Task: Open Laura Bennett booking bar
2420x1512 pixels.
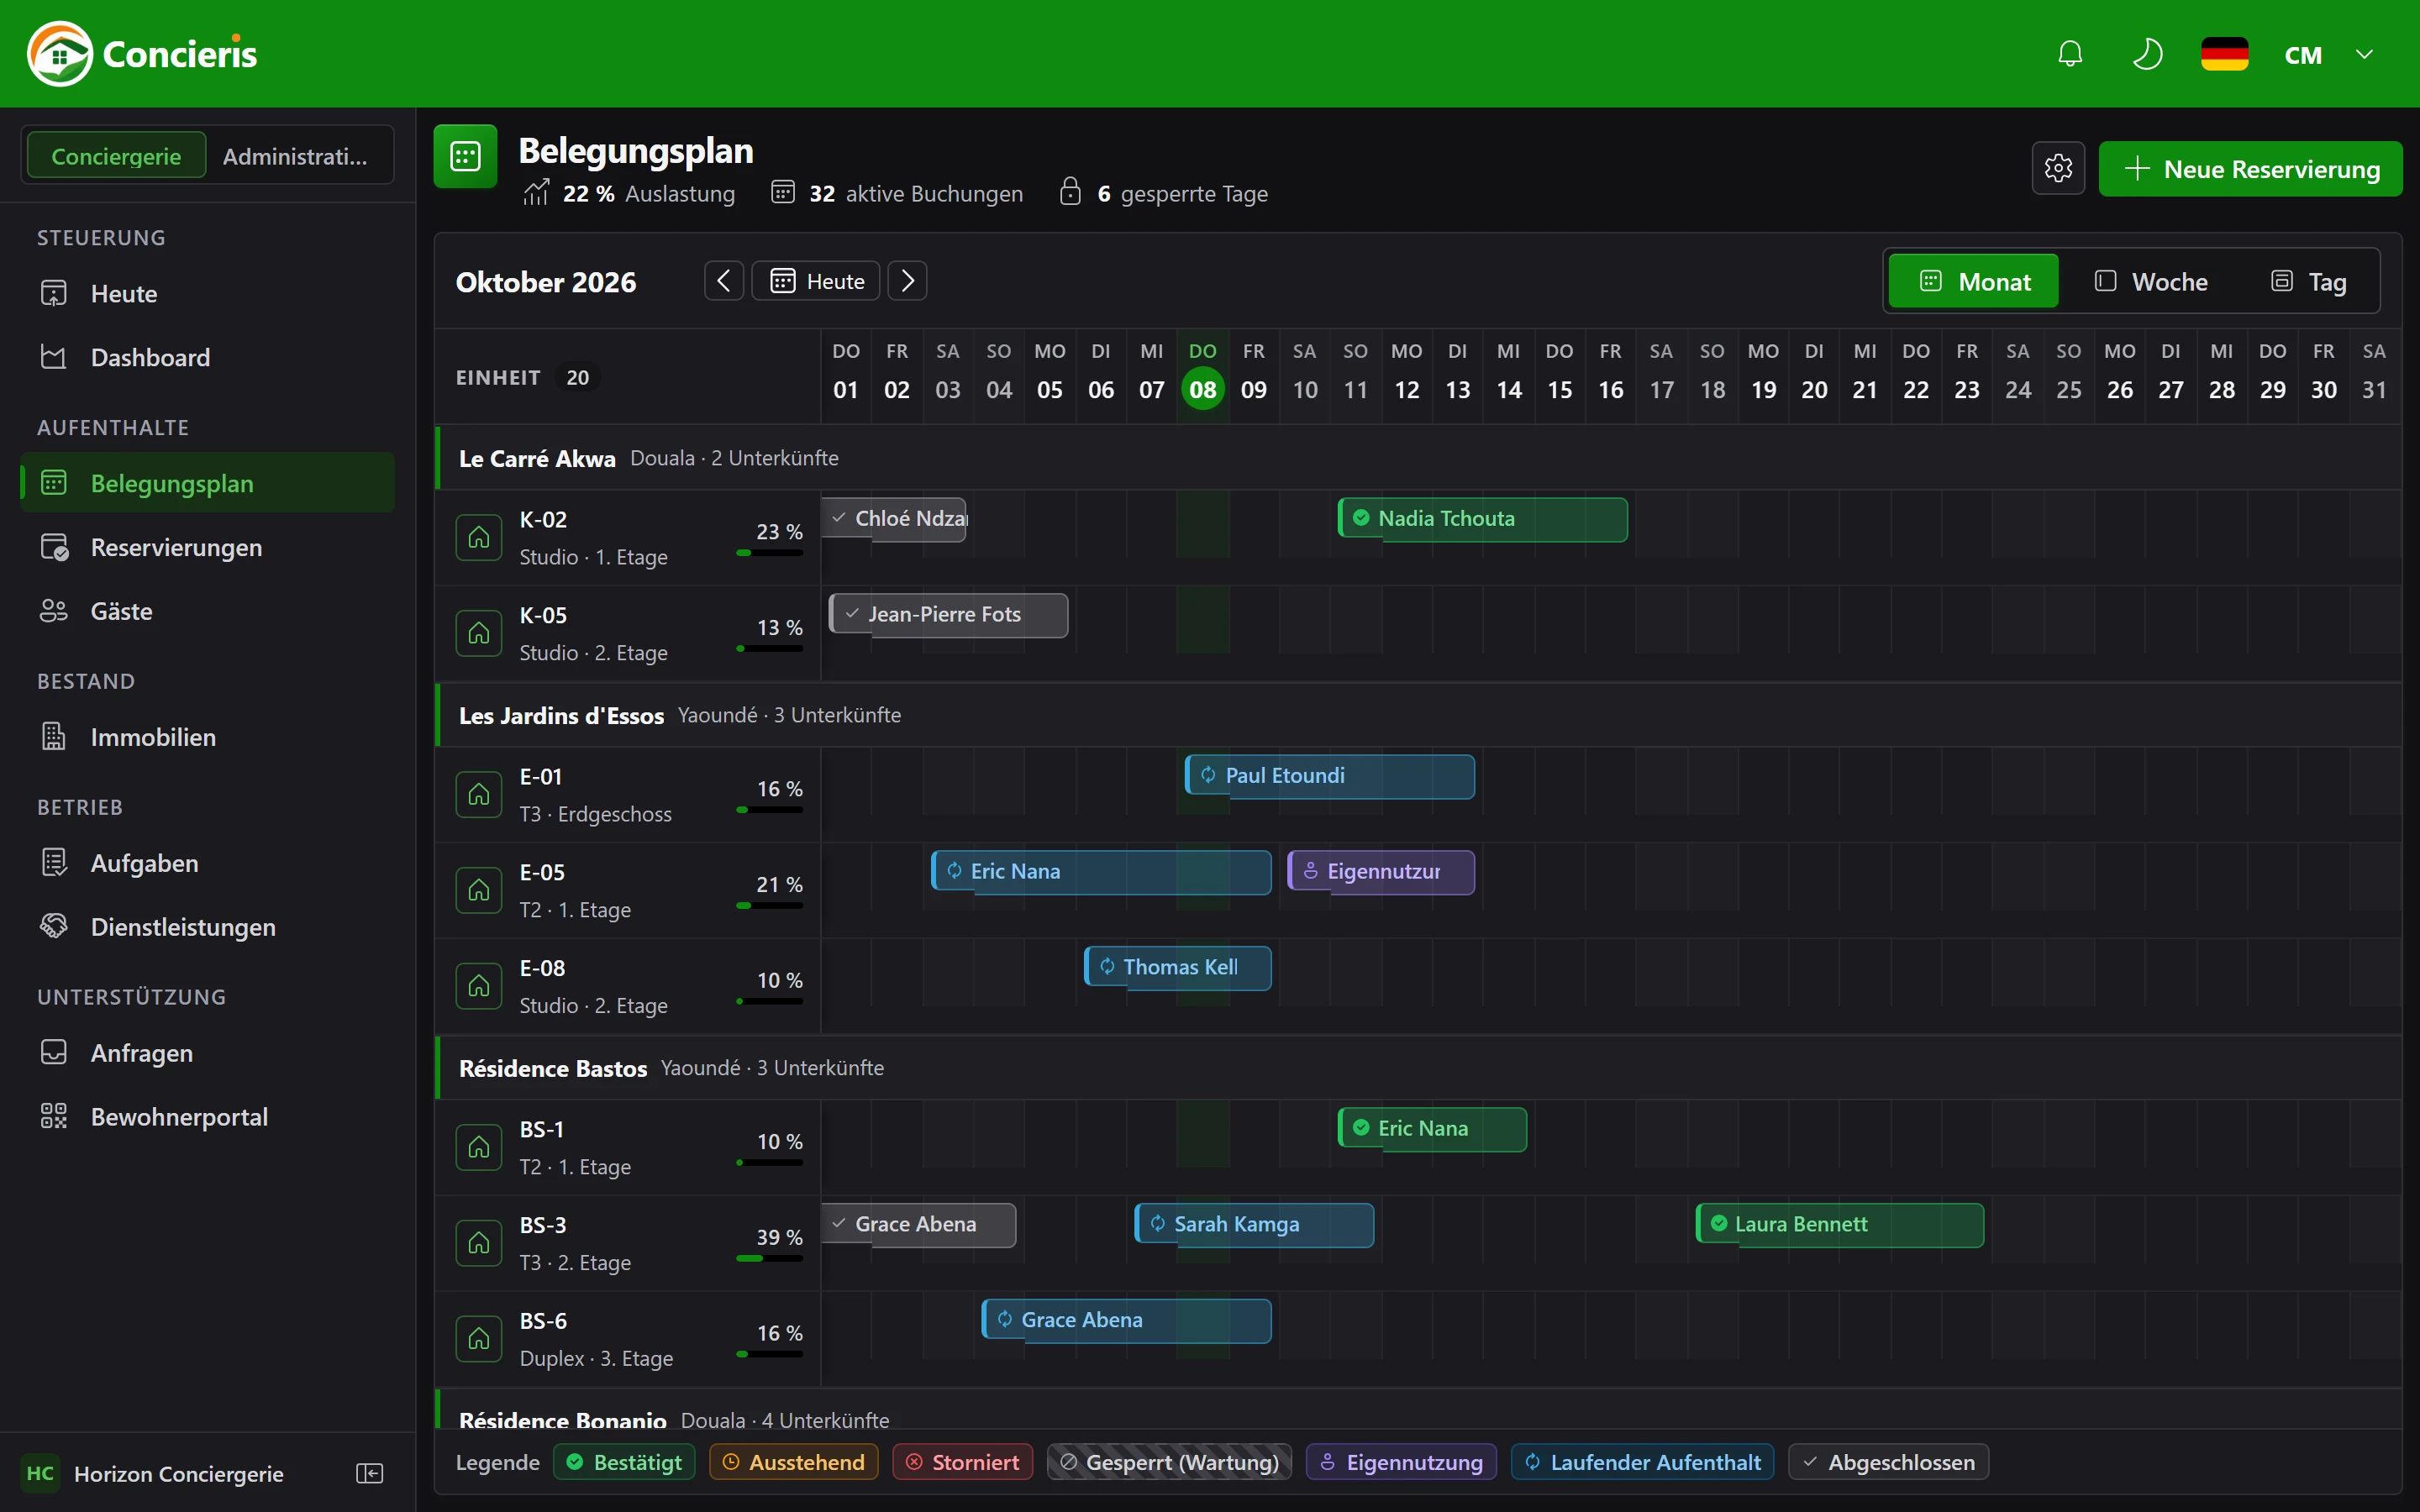Action: click(1840, 1225)
